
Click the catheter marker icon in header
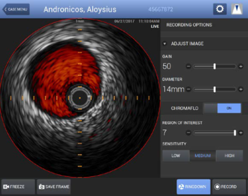(237, 9)
